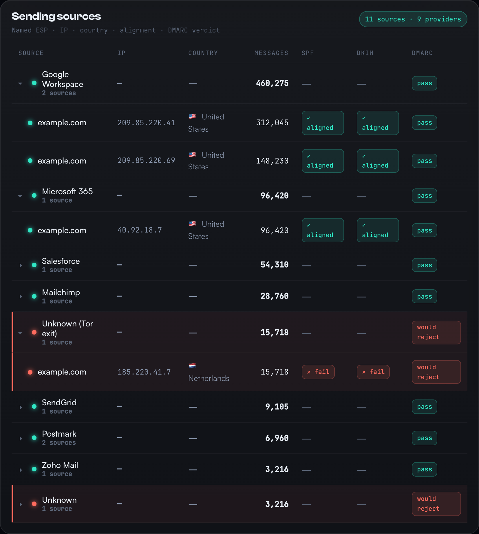Click the IP address 185.220.41.7
Viewport: 479px width, 534px height.
144,372
